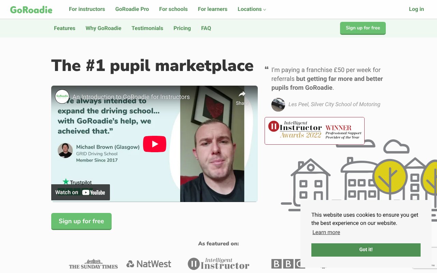Click the video title An Introduction to GoRoadie
437x273 pixels.
[131, 97]
